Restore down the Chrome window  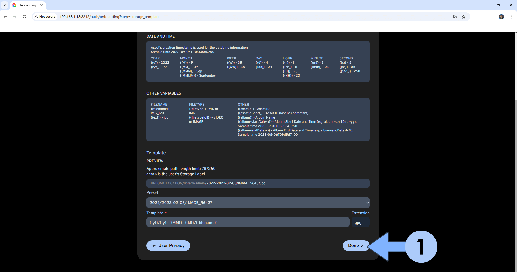tap(498, 5)
